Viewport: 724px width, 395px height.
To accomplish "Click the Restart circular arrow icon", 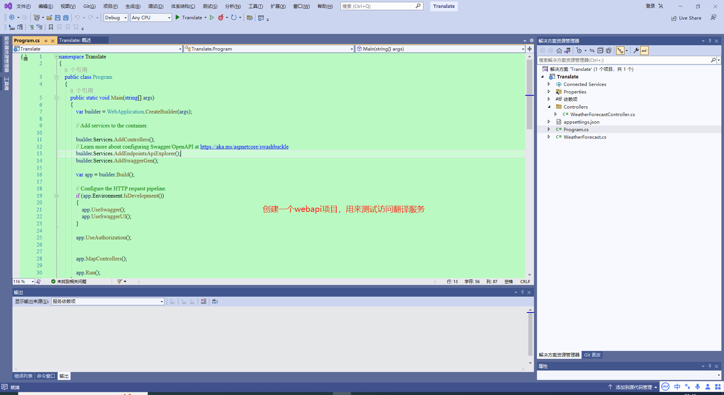I will pyautogui.click(x=234, y=17).
